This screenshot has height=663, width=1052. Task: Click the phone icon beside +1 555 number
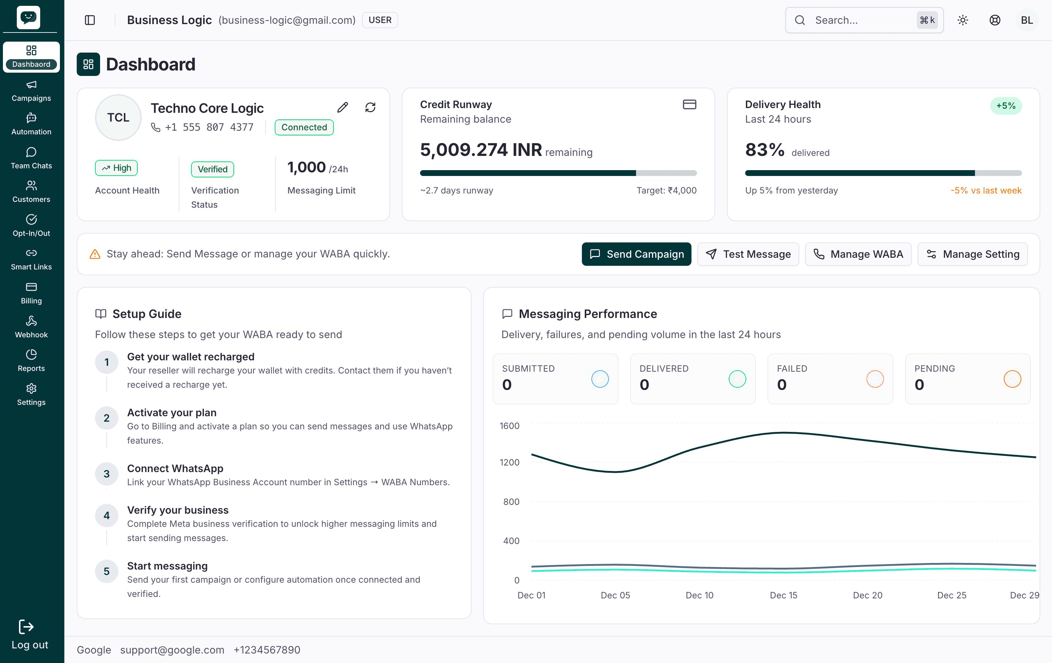pos(156,127)
